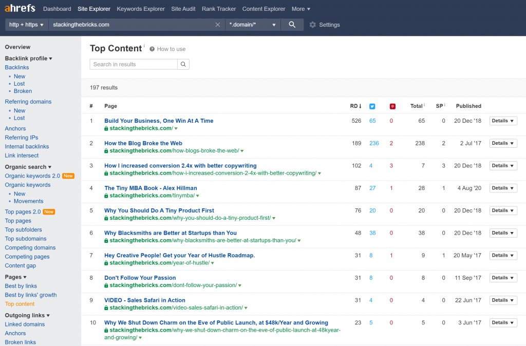Open Settings gear icon
526x346 pixels.
[x=313, y=25]
